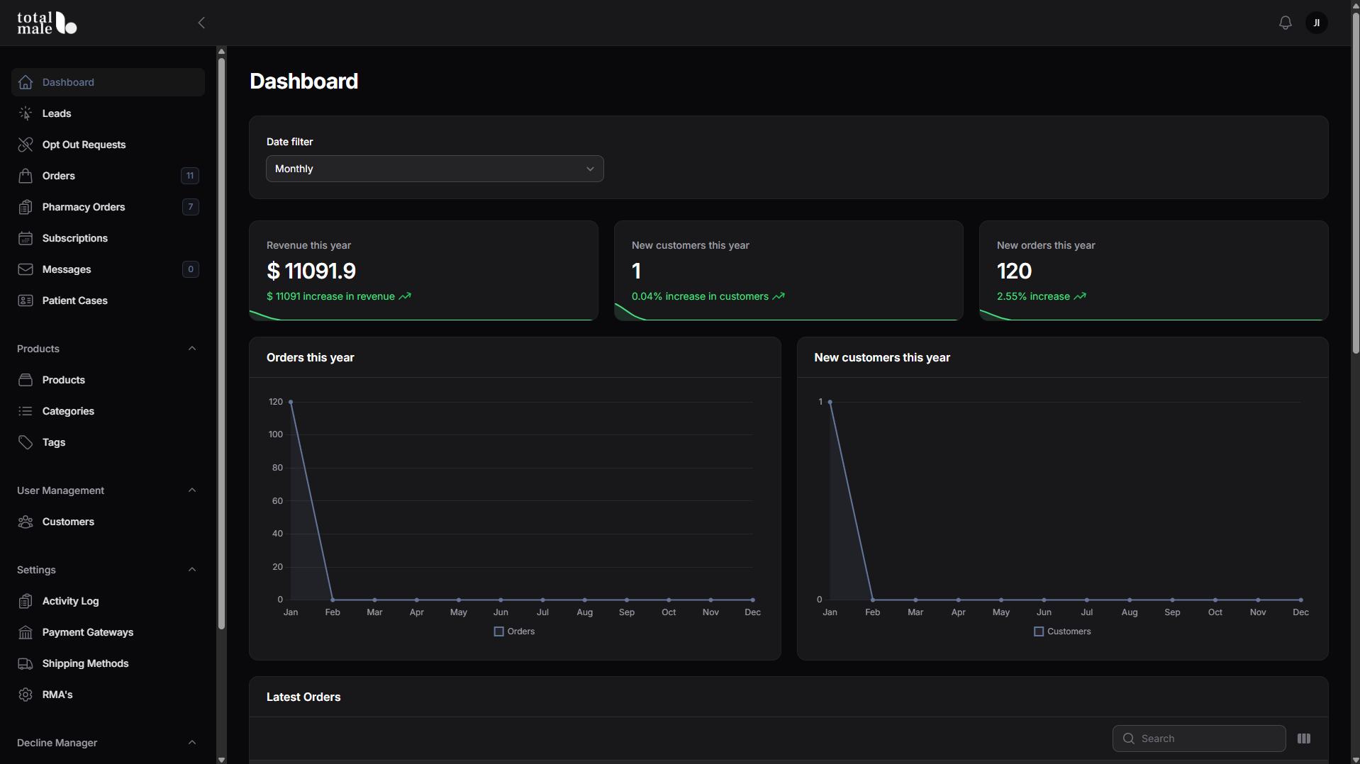Toggle the Customers legend checkbox

[x=1039, y=631]
